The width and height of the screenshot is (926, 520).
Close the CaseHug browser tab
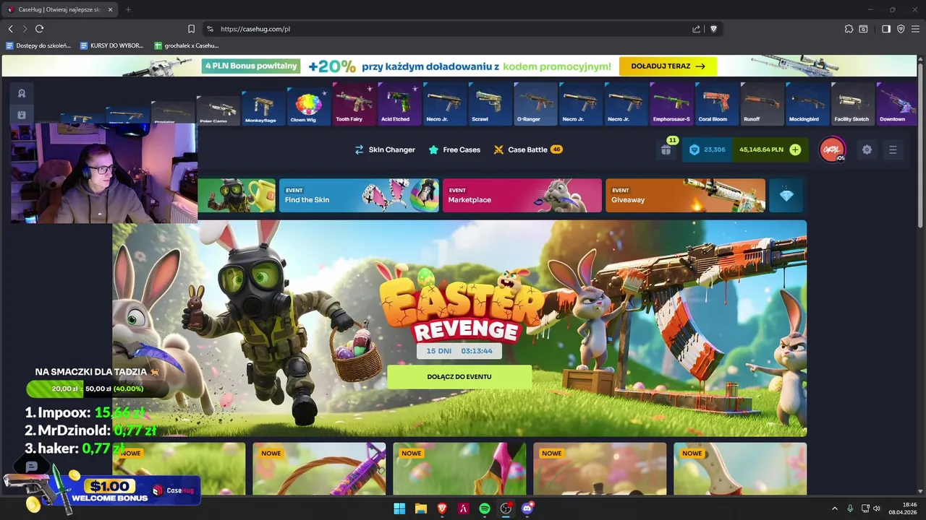tap(110, 9)
